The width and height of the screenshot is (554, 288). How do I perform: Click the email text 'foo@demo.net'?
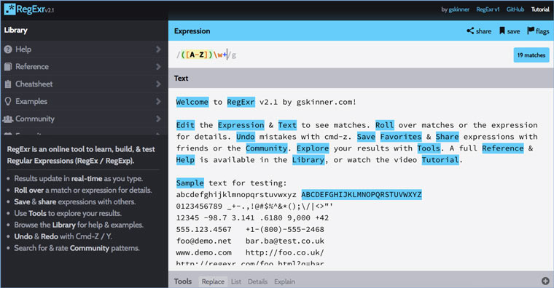tap(204, 241)
